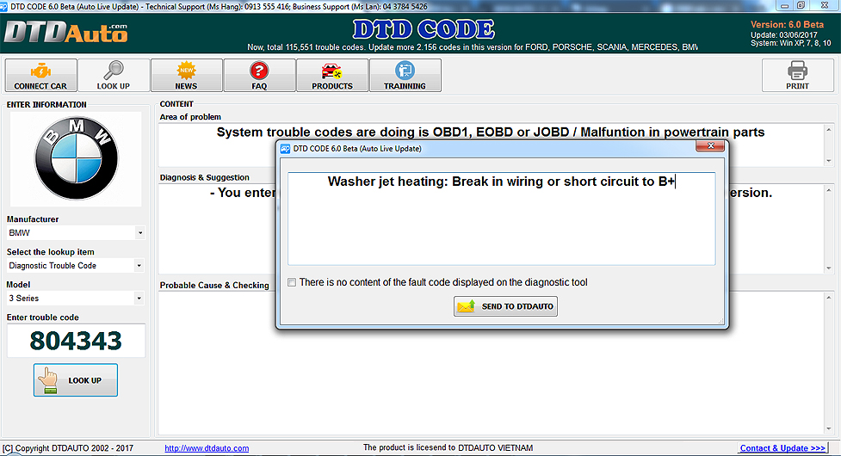Open the FAQ question-mark button
Screen dimensions: 841x456
[259, 76]
